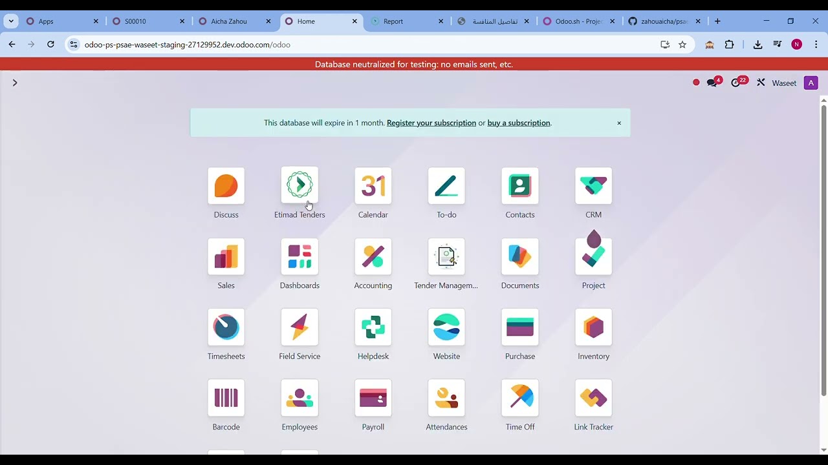Open the activities clock icon with 22
The image size is (828, 465).
click(738, 83)
